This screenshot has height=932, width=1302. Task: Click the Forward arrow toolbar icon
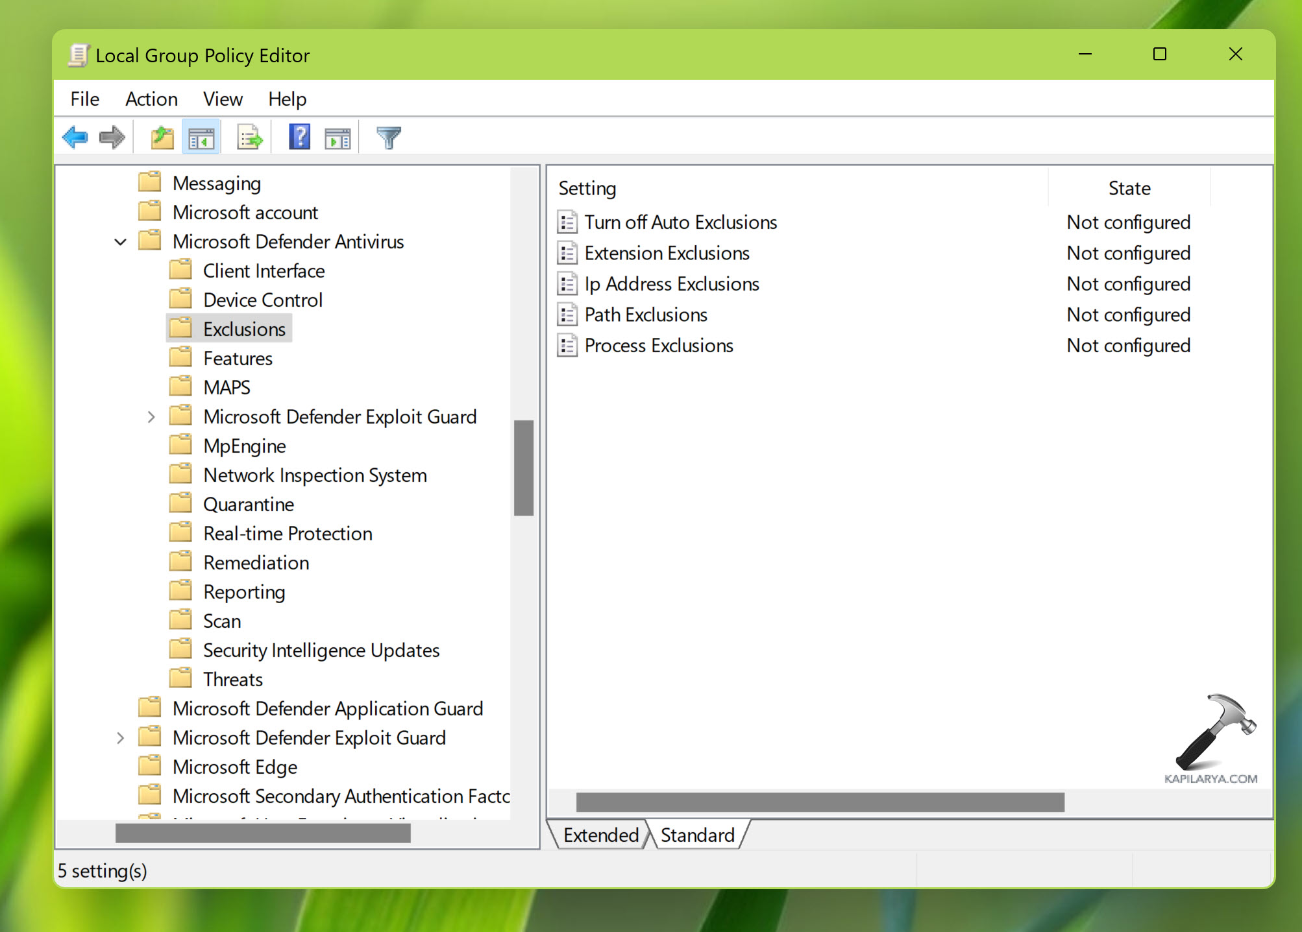click(112, 137)
